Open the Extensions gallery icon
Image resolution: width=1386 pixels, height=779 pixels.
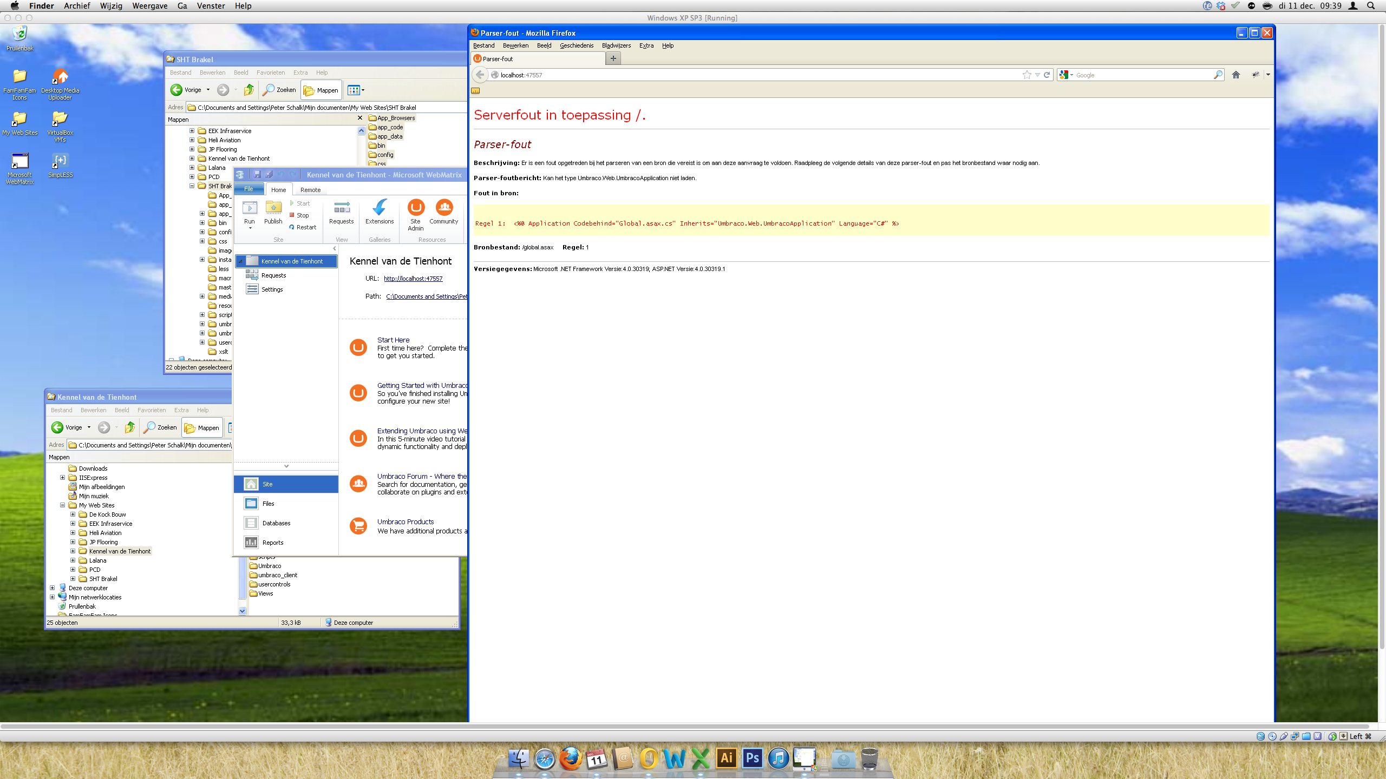380,212
